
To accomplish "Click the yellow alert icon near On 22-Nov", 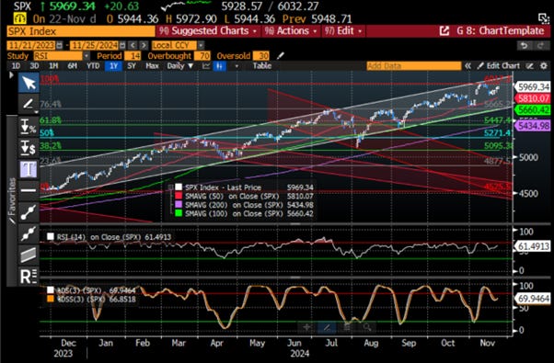I will 20,18.
